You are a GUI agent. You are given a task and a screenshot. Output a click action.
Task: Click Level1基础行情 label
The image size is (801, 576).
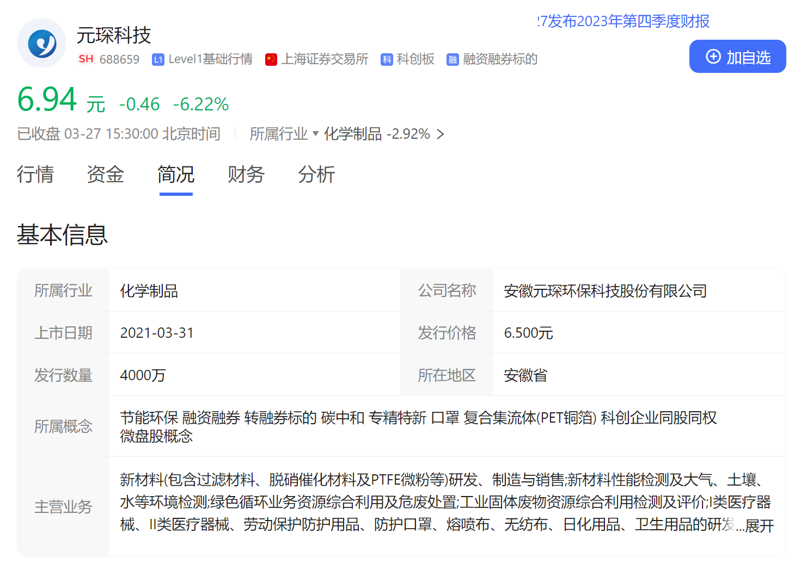(211, 59)
